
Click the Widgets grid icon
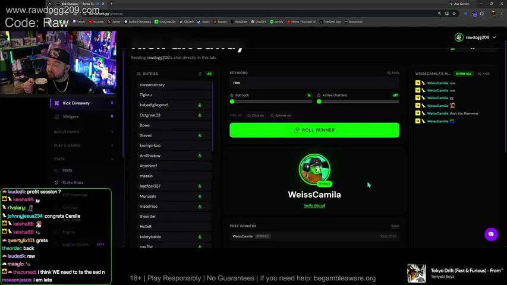click(57, 116)
